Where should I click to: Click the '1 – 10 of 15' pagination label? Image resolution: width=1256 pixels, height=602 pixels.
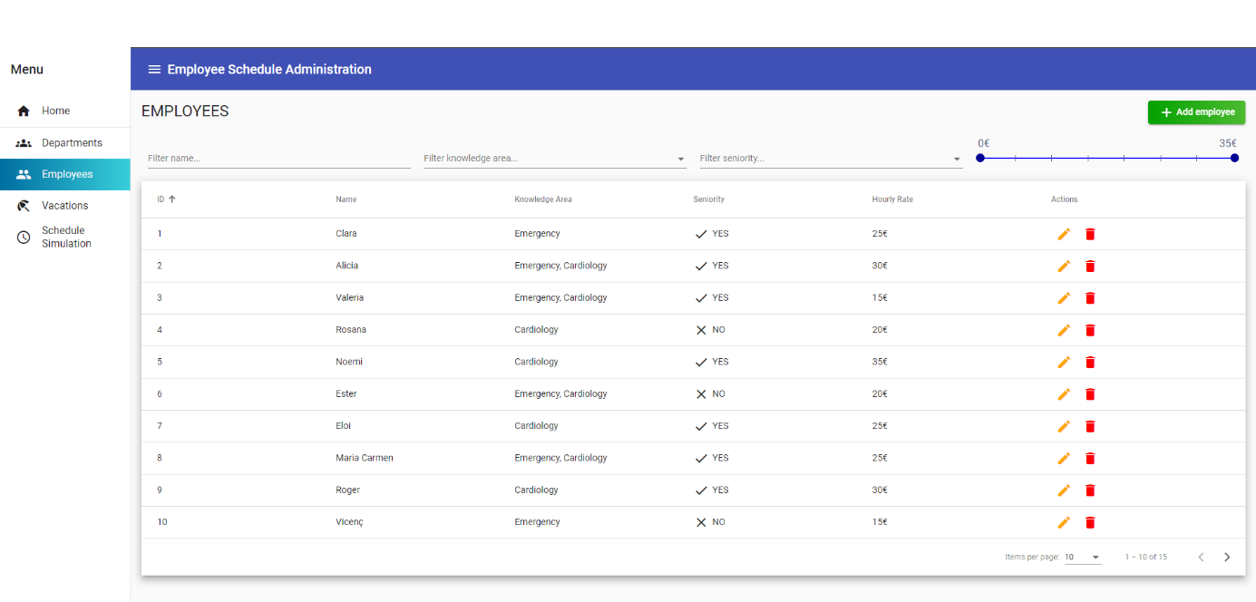pos(1146,557)
